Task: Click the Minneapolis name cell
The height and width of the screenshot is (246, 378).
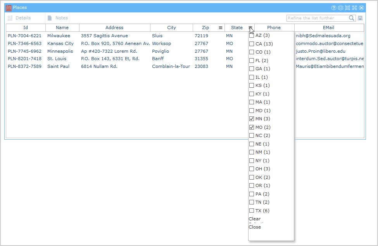Action: tap(60, 51)
